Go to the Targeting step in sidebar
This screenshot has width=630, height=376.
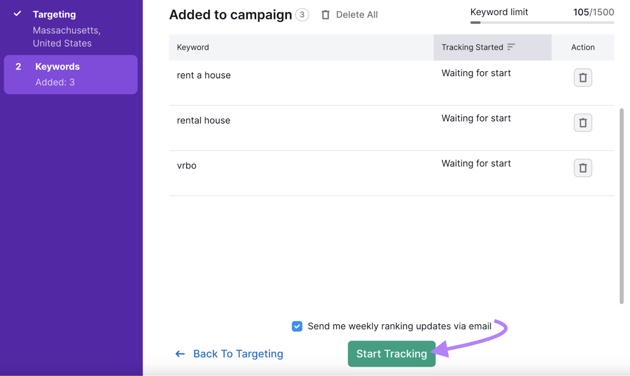(x=54, y=15)
